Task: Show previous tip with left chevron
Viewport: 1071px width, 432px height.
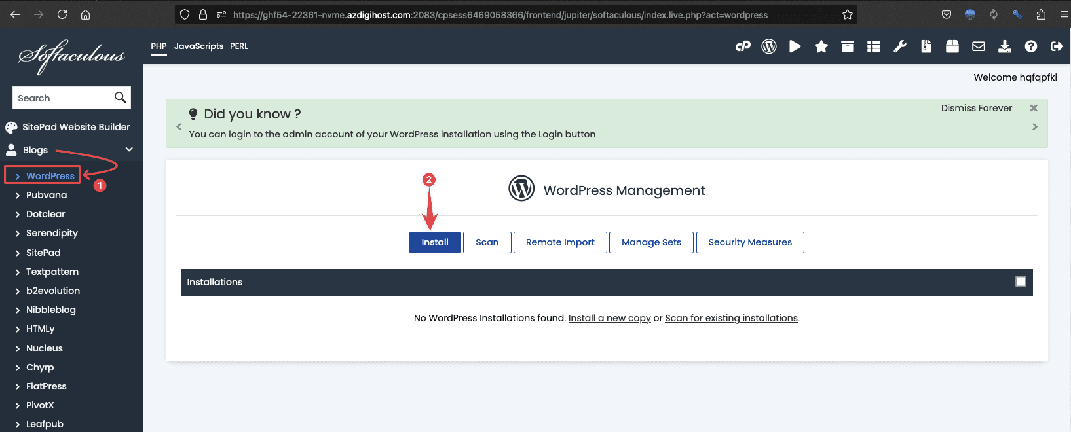Action: click(x=179, y=127)
